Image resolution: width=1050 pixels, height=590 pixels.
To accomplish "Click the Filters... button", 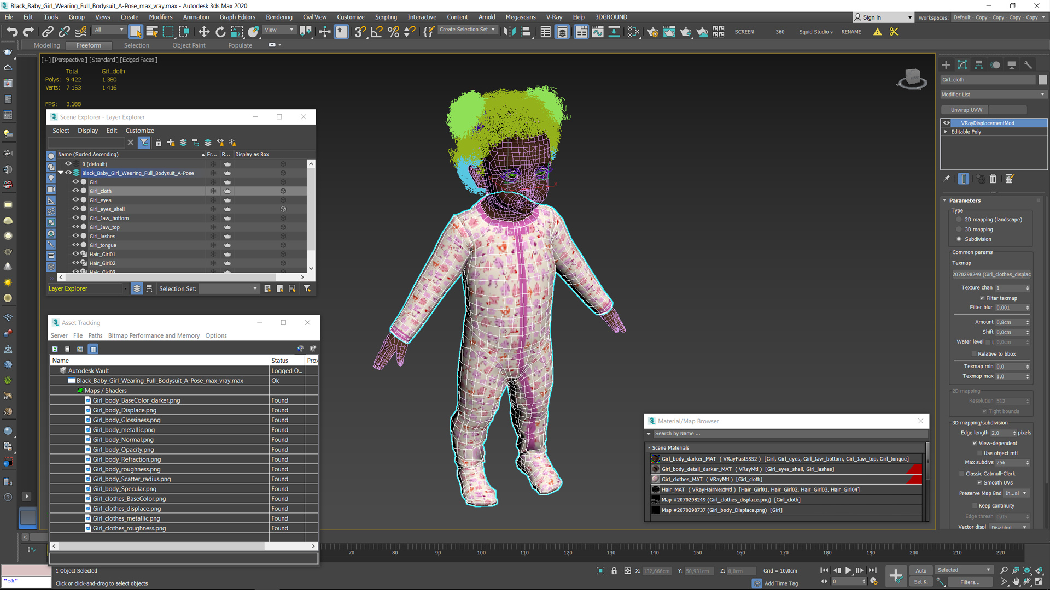I will pyautogui.click(x=970, y=582).
